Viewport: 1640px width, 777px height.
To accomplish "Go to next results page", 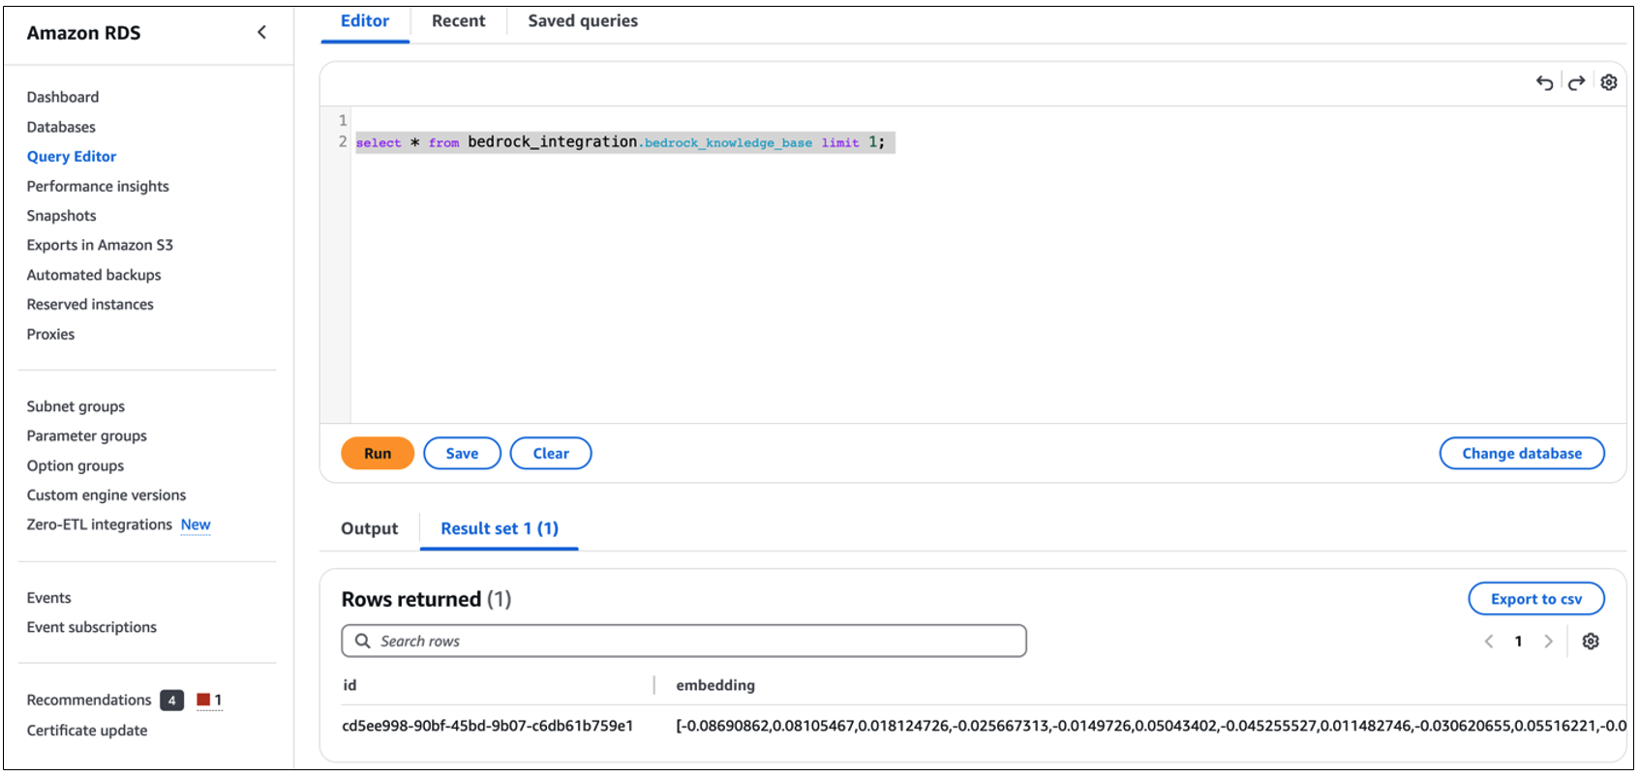I will 1548,642.
